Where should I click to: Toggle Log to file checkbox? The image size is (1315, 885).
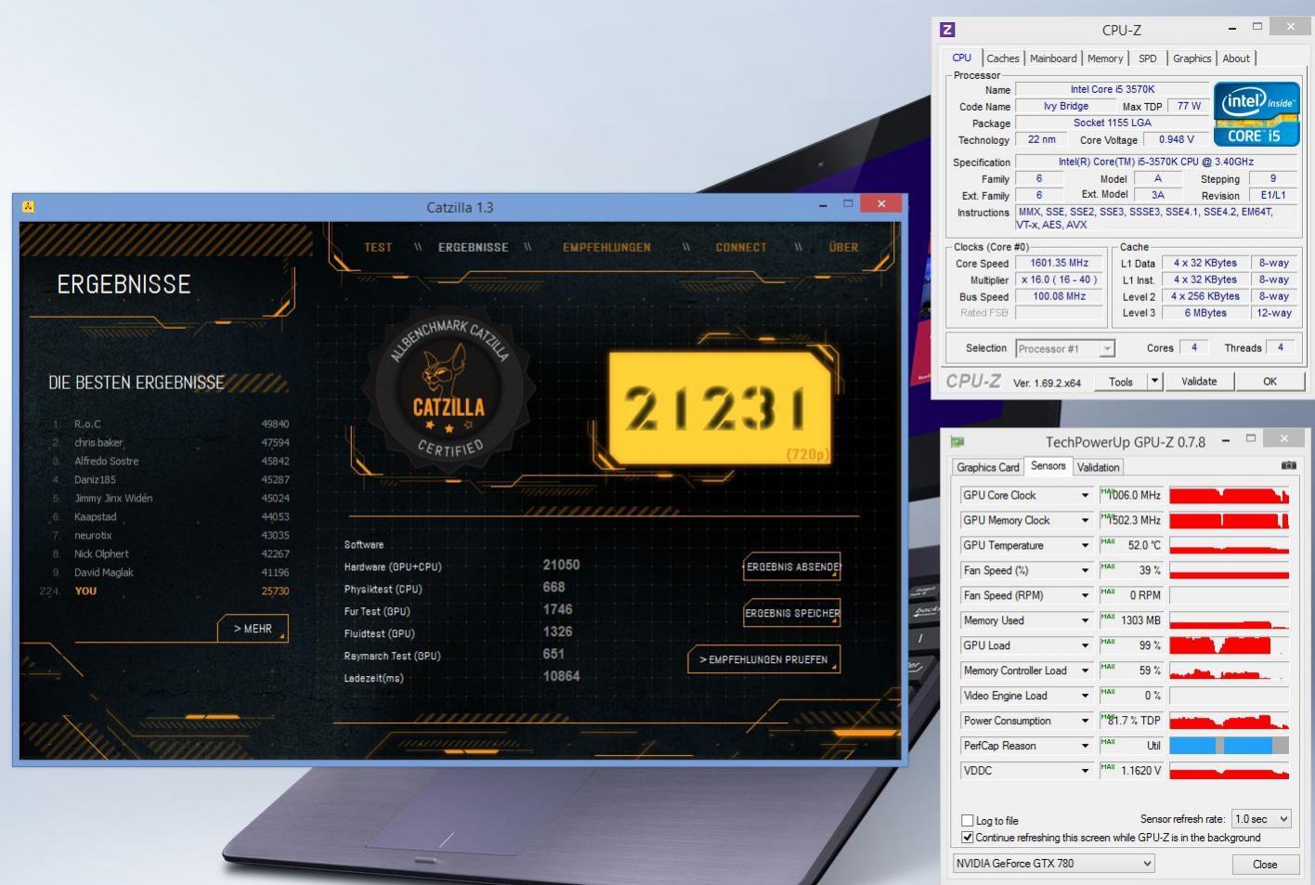tap(967, 820)
